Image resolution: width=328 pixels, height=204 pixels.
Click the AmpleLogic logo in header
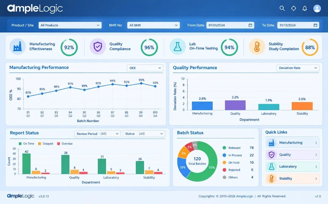(x=35, y=9)
